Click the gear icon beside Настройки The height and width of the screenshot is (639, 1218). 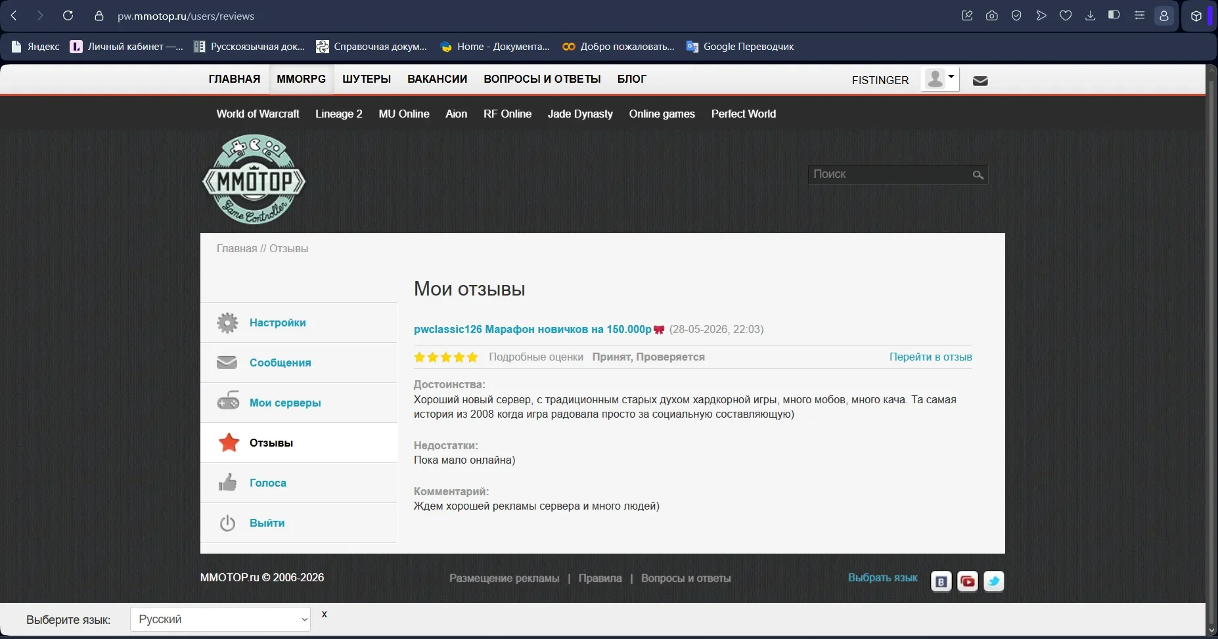tap(227, 322)
